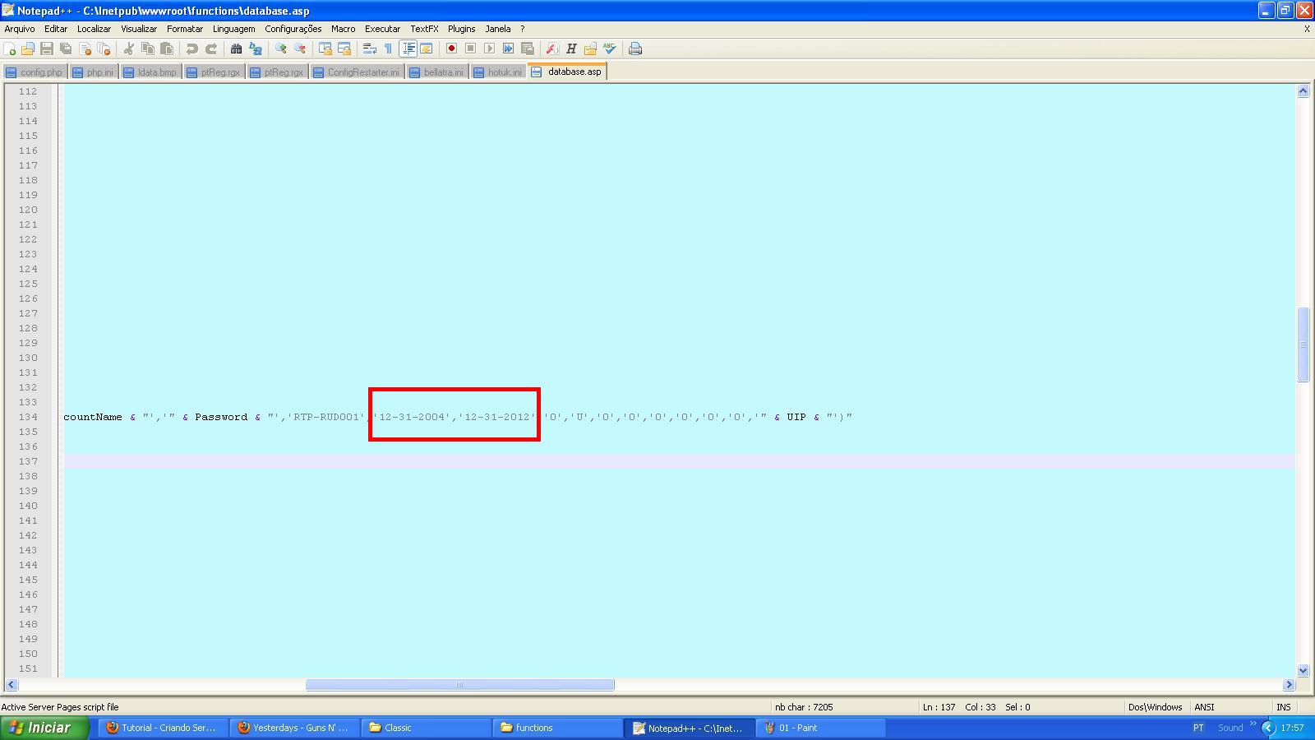Viewport: 1315px width, 740px height.
Task: Open the TextFX menu
Action: (424, 29)
